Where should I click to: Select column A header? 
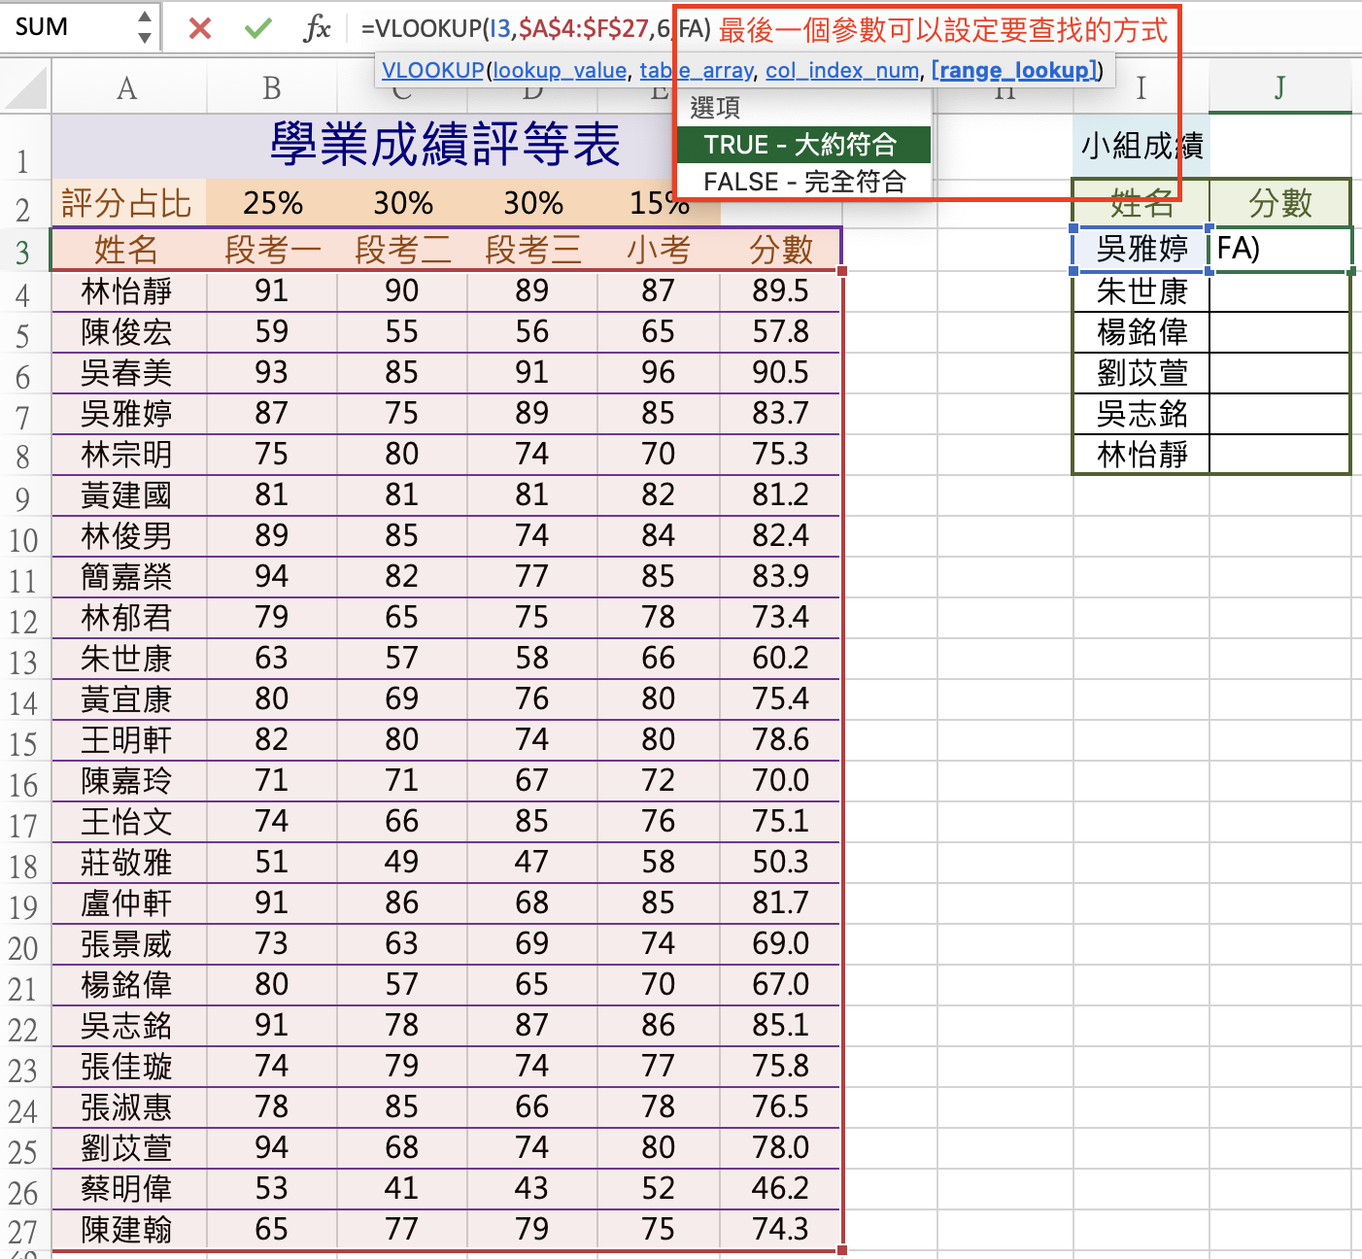[127, 88]
